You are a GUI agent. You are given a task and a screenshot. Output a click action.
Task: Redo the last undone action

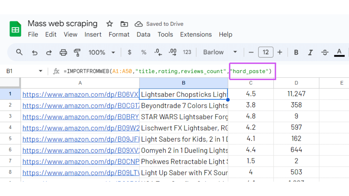49,52
